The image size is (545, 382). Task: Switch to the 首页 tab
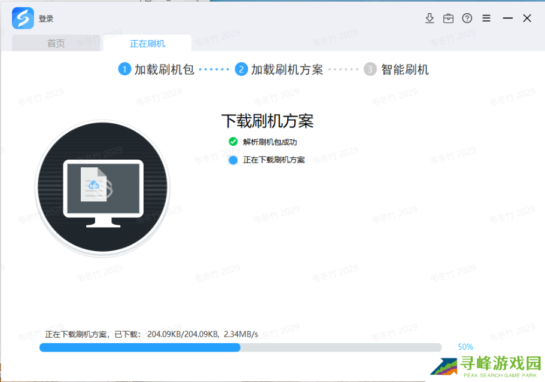(55, 42)
